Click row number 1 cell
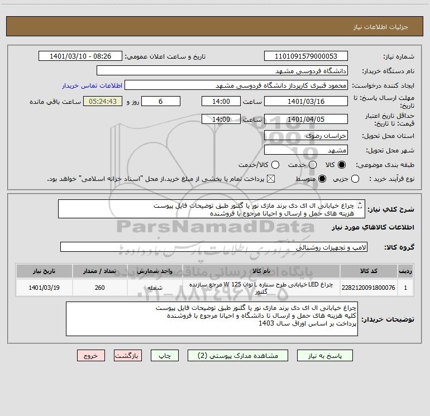The width and height of the screenshot is (430, 416). tap(405, 288)
